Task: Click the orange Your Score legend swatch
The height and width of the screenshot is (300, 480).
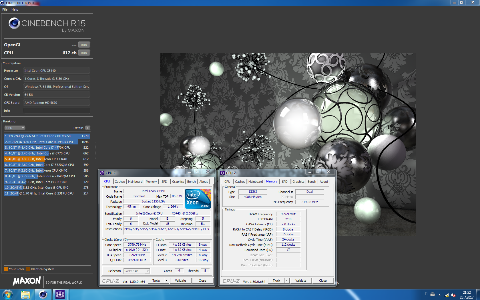Action: coord(6,269)
